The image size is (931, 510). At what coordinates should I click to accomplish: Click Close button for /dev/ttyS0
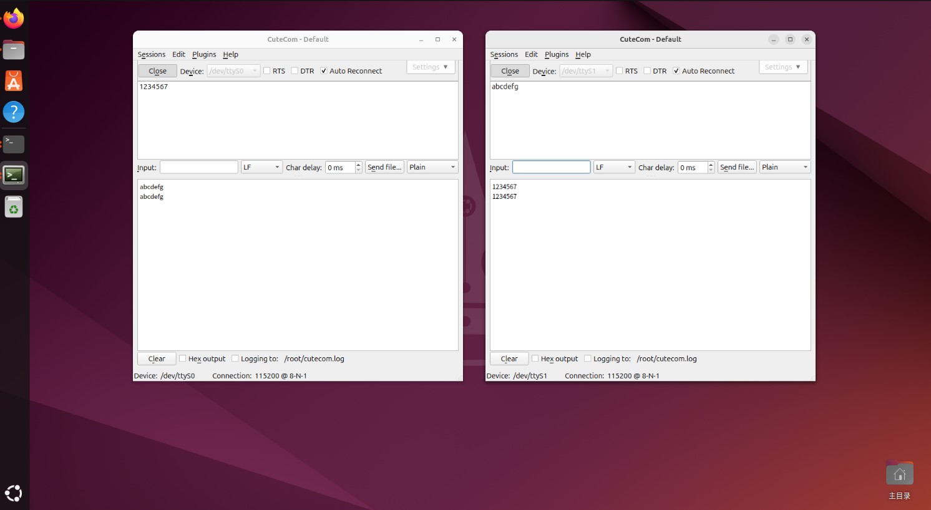click(x=157, y=71)
